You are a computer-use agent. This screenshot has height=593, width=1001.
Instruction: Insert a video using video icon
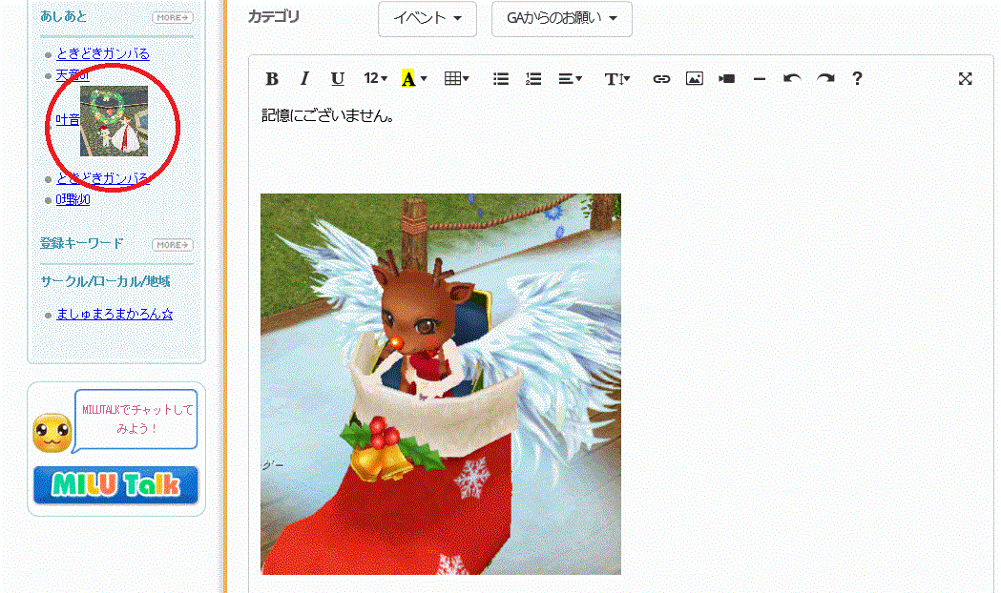(727, 79)
